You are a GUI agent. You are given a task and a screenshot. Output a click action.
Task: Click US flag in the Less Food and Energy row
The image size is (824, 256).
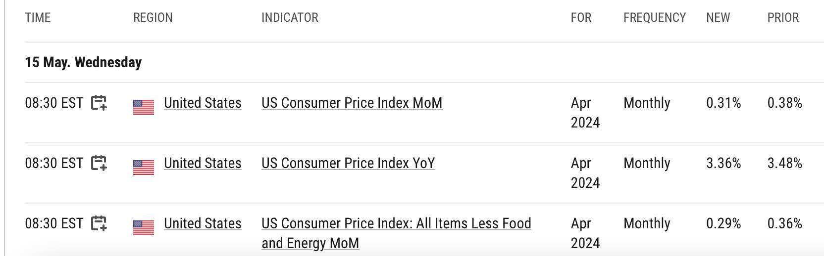144,227
